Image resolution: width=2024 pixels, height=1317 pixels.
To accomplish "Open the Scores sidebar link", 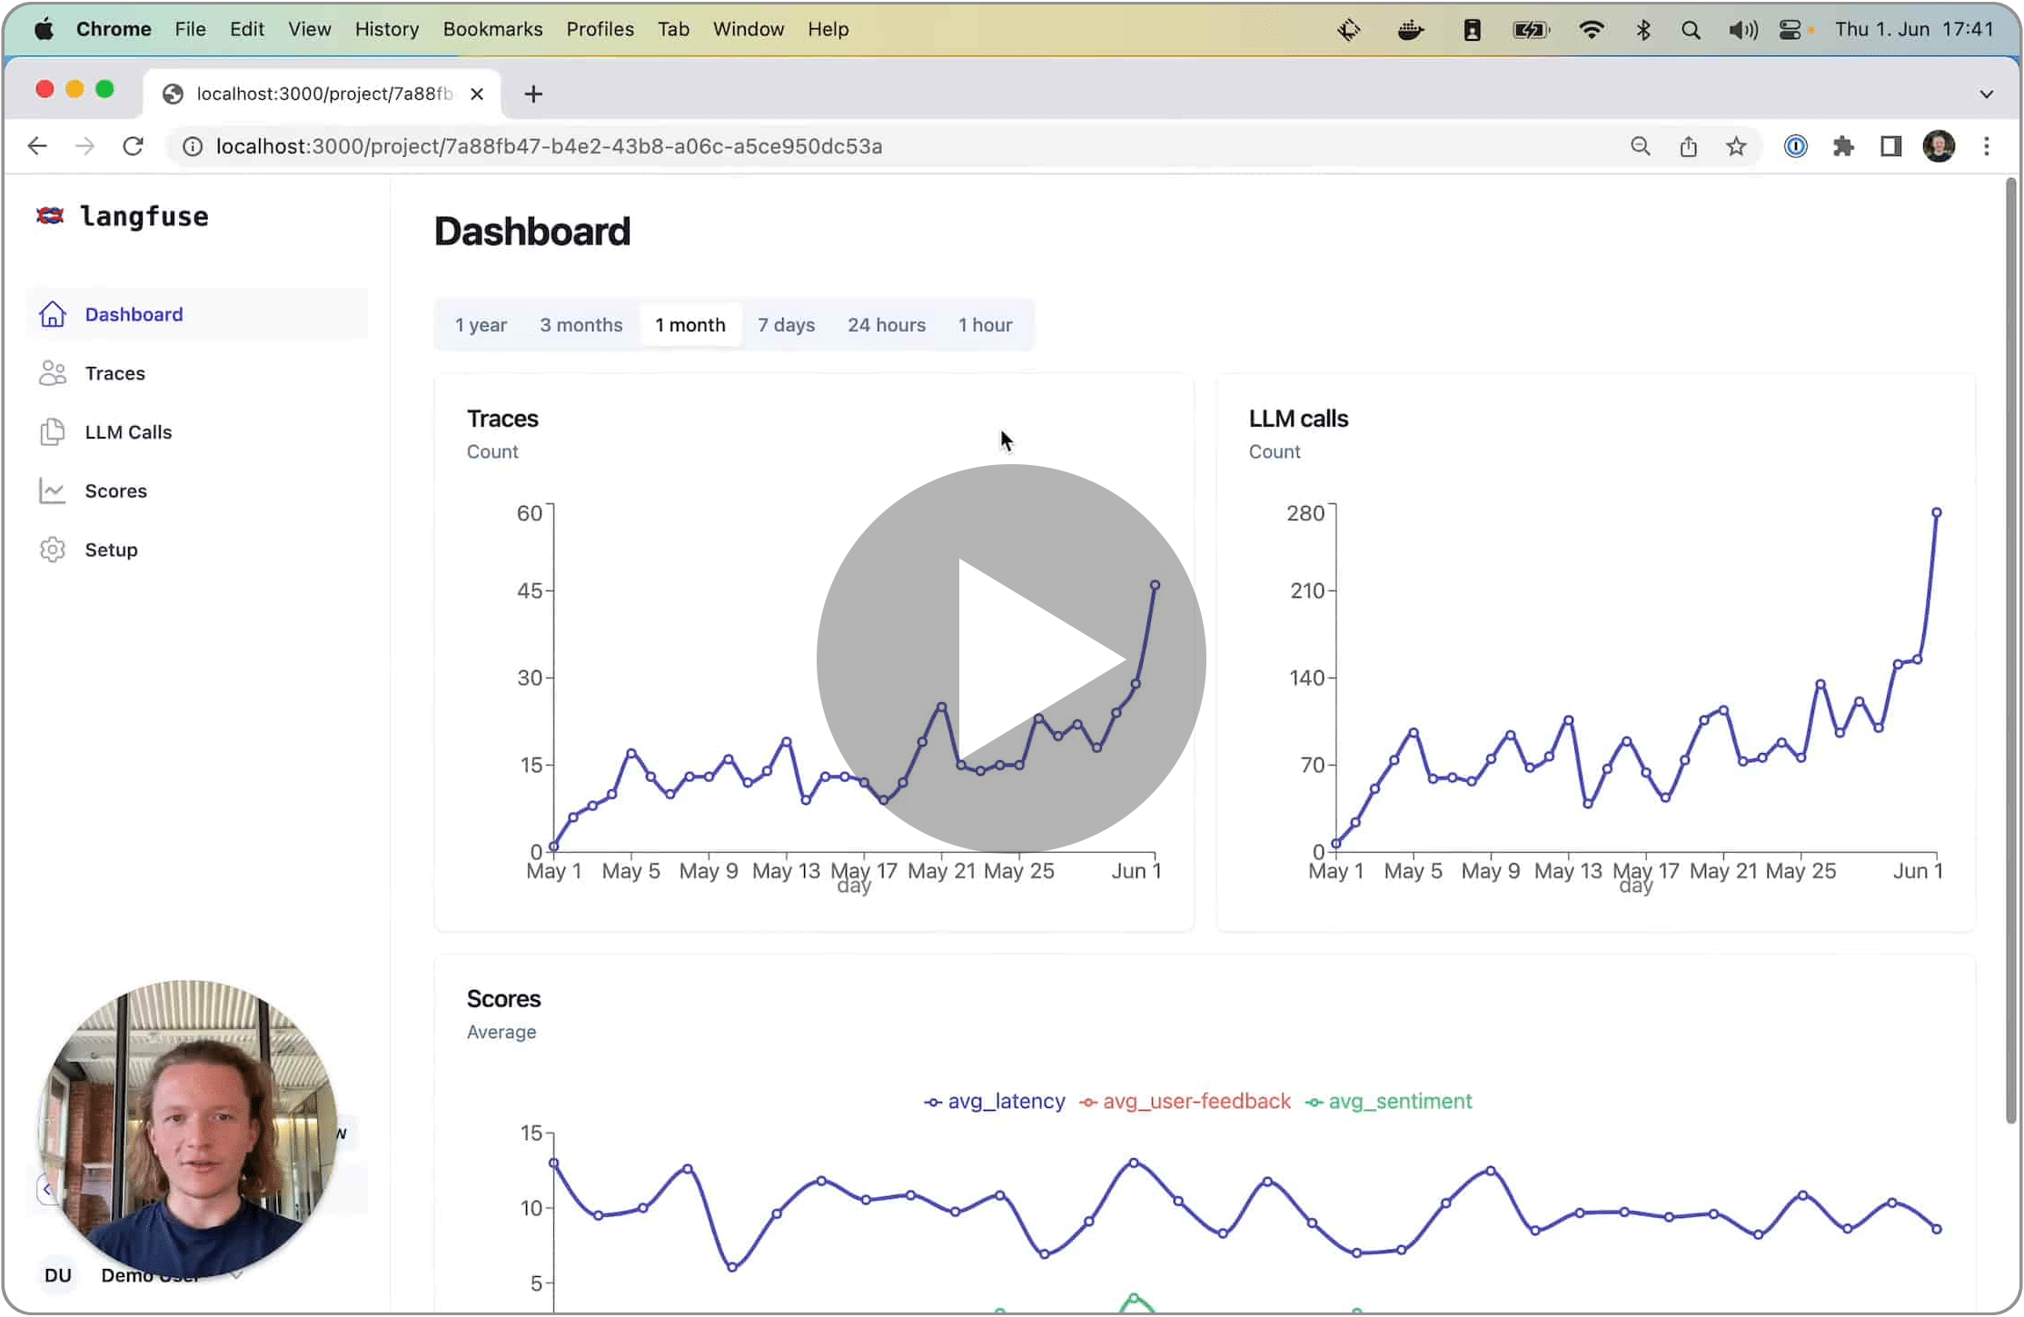I will coord(198,491).
